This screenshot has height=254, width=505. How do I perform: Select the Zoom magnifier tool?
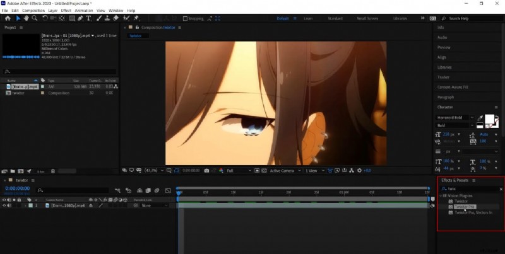pyautogui.click(x=34, y=18)
